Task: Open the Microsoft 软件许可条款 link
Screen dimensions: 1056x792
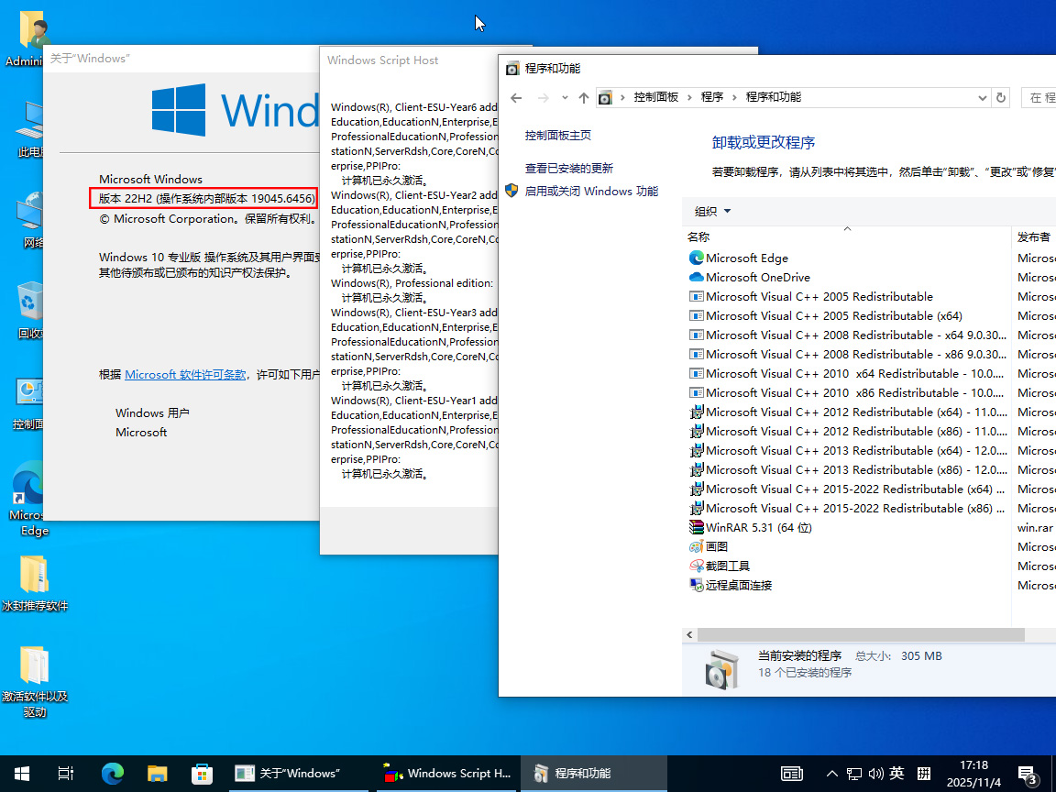Action: [x=185, y=375]
